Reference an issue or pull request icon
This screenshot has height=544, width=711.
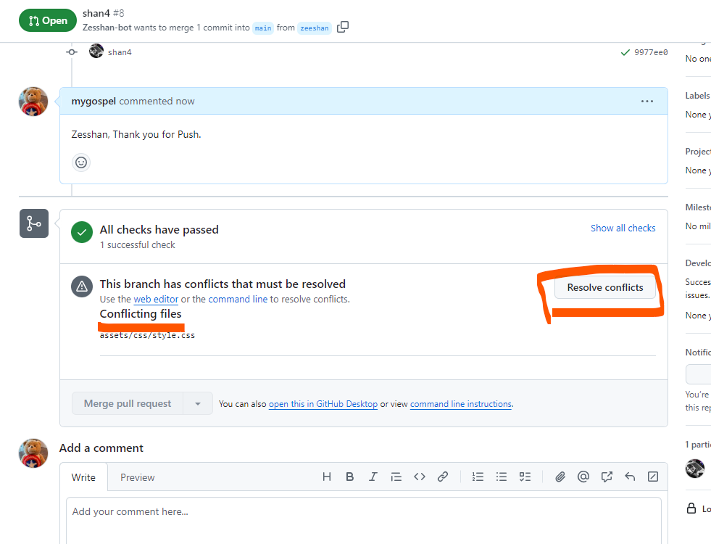point(607,477)
